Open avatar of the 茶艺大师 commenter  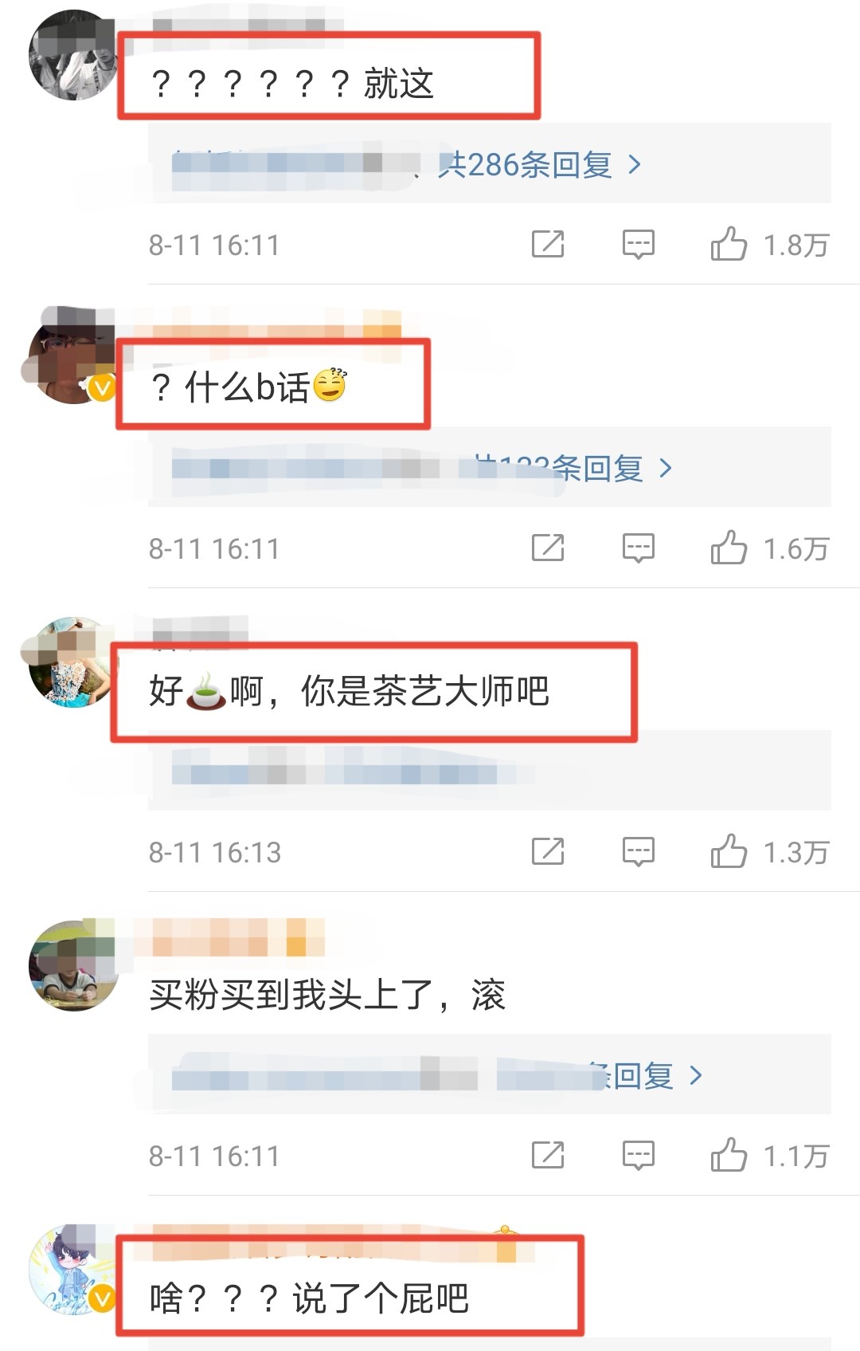(73, 662)
